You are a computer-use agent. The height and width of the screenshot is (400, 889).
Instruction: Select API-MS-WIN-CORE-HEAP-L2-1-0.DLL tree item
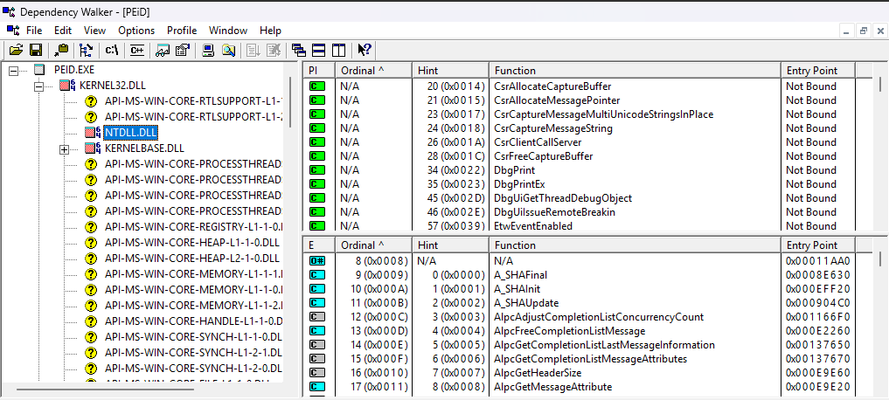coord(192,259)
